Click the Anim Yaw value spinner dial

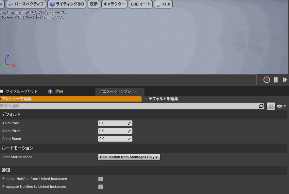pos(129,123)
